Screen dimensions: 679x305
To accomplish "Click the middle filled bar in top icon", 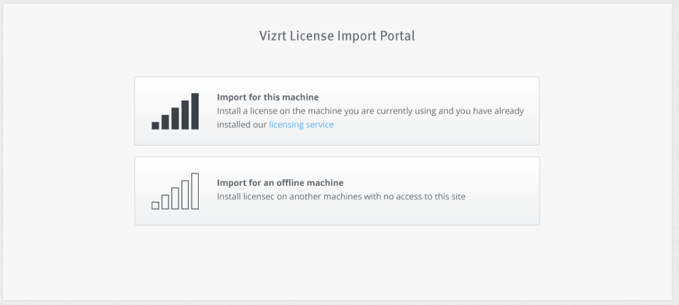I will [x=175, y=118].
